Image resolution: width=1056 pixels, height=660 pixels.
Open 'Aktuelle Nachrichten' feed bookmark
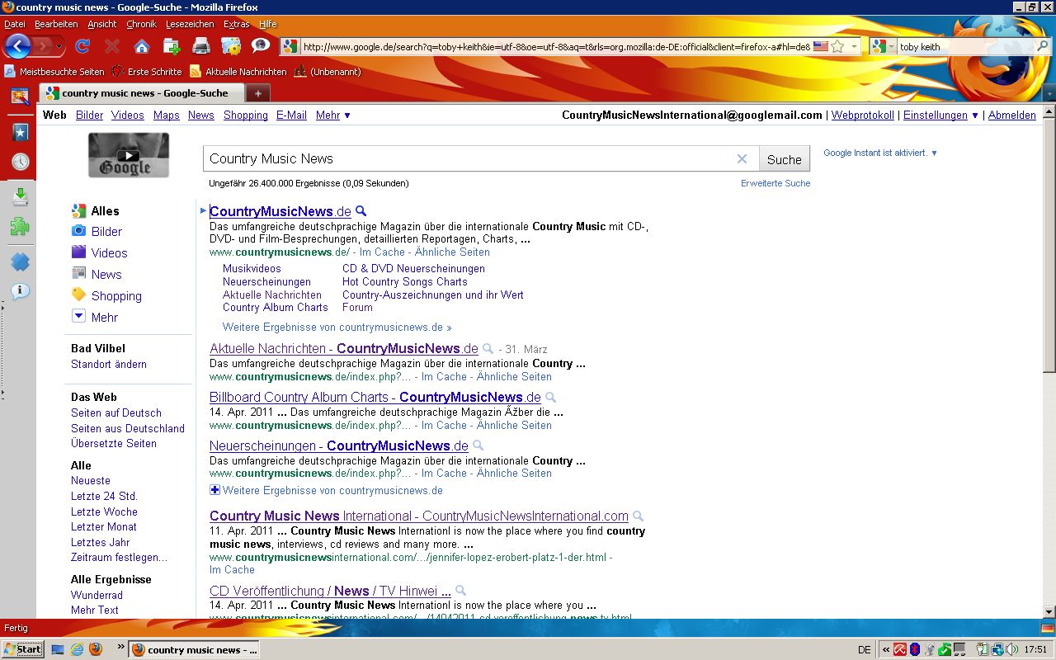point(238,72)
